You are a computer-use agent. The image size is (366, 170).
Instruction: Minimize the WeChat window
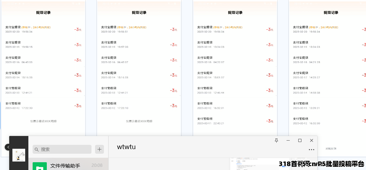[288, 141]
